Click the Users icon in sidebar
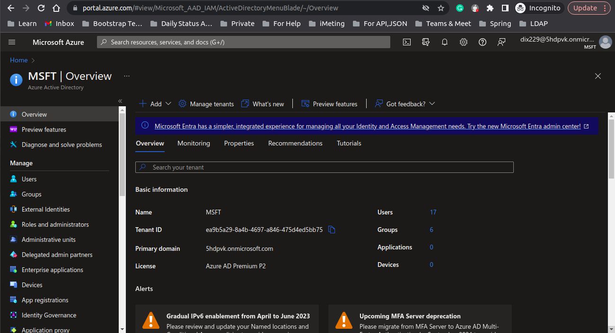615x333 pixels. (13, 179)
